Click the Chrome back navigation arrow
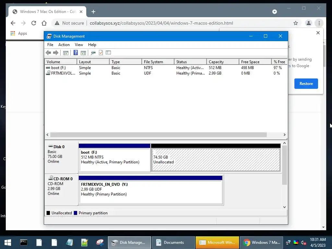 pos(13,23)
